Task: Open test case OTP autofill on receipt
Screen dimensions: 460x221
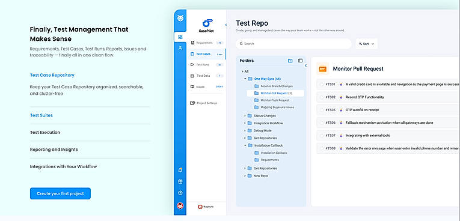Action: coord(363,110)
